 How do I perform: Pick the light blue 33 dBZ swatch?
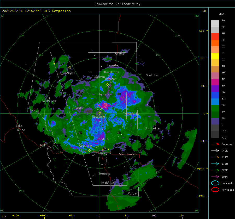coord(215,102)
